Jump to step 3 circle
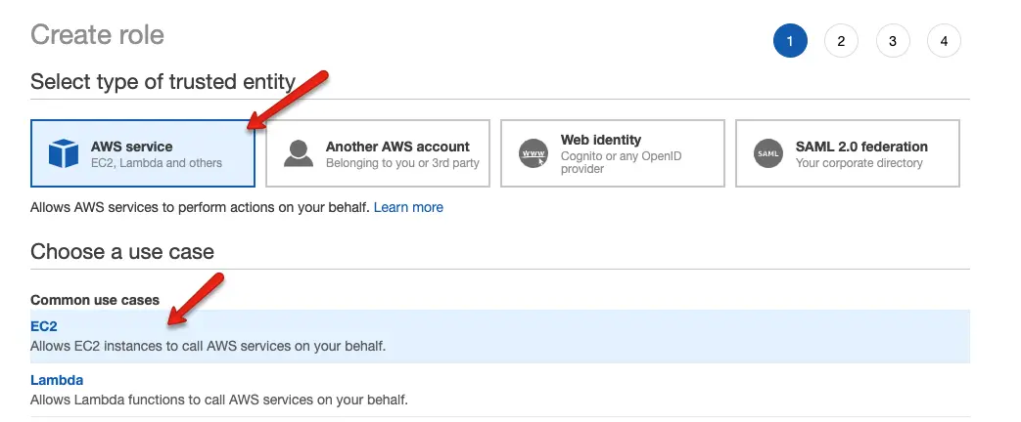 coord(893,41)
